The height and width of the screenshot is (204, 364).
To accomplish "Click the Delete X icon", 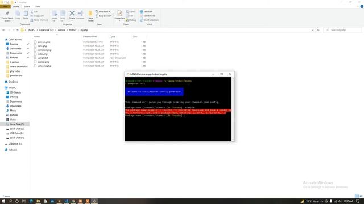I will [72, 14].
